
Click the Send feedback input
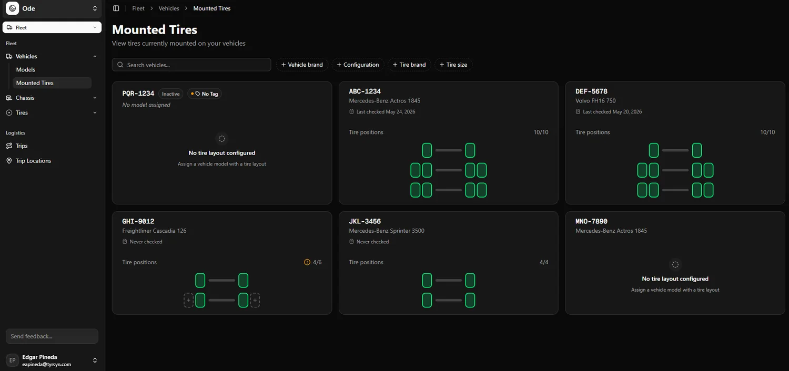tap(52, 336)
